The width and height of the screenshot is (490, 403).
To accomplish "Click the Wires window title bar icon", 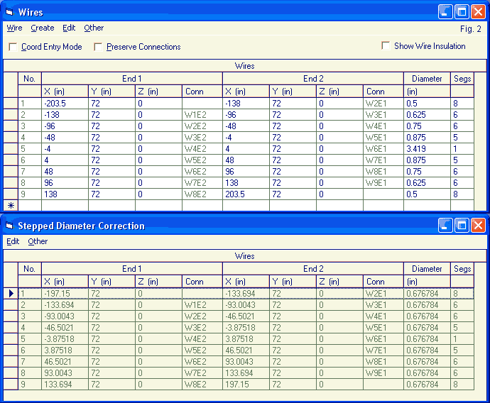I will pos(9,12).
